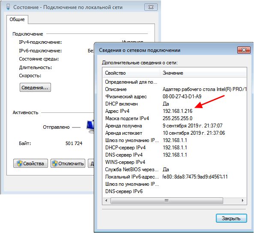Select WINS-сервер IPv4 row
Screen dimensions: 254x233
(x=174, y=162)
